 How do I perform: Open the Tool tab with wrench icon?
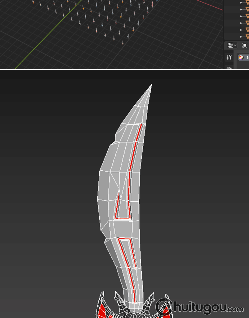229,57
